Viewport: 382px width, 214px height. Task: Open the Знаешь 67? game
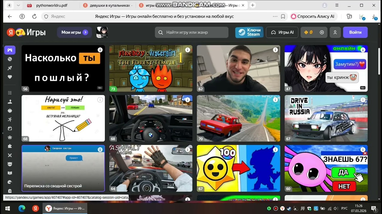tap(326, 168)
